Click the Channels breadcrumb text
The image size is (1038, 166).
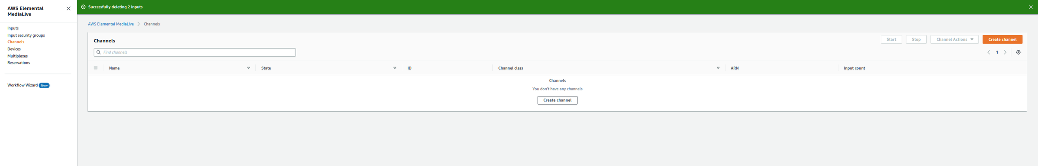(x=152, y=24)
